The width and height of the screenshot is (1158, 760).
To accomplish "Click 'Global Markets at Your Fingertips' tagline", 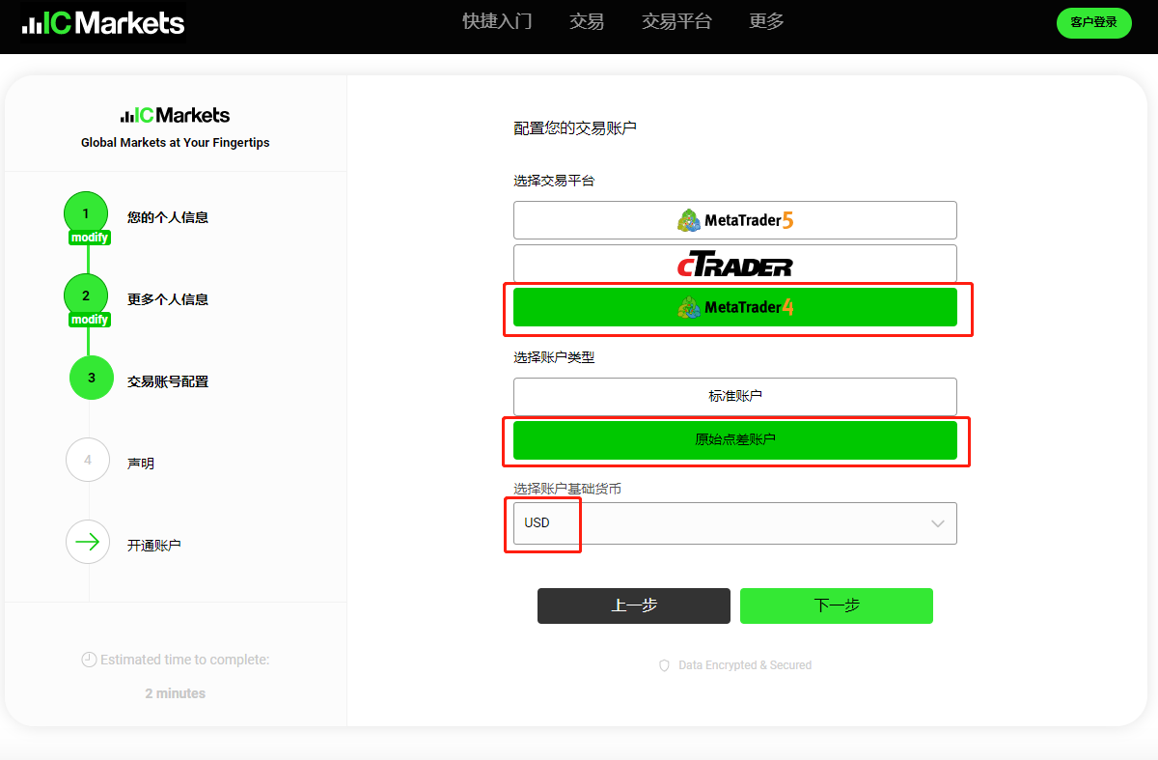I will coord(176,143).
